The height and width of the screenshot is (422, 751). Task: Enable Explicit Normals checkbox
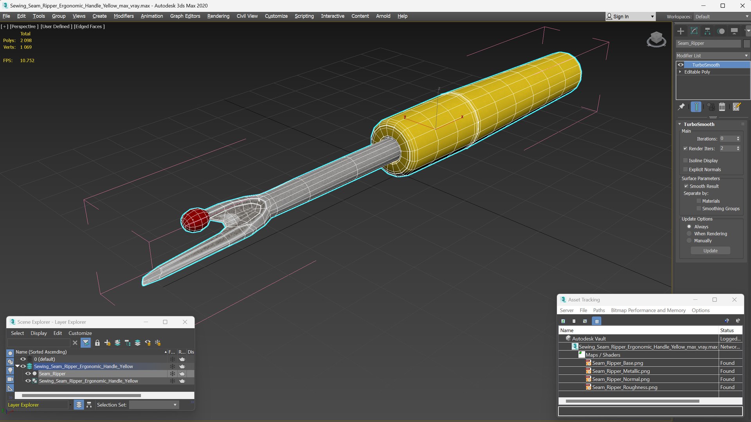pos(685,170)
